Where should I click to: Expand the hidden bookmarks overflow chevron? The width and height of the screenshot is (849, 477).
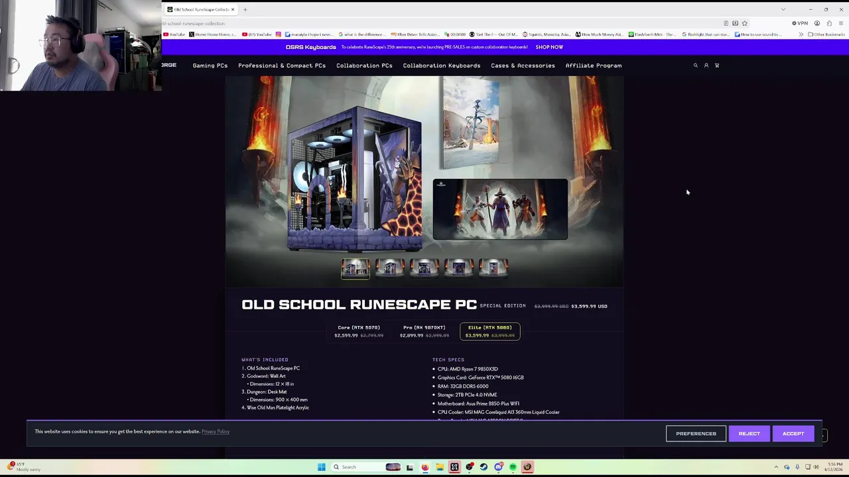(x=801, y=34)
